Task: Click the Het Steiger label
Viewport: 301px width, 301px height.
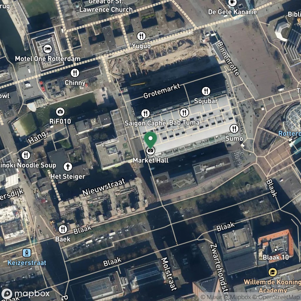Action: 68,176
